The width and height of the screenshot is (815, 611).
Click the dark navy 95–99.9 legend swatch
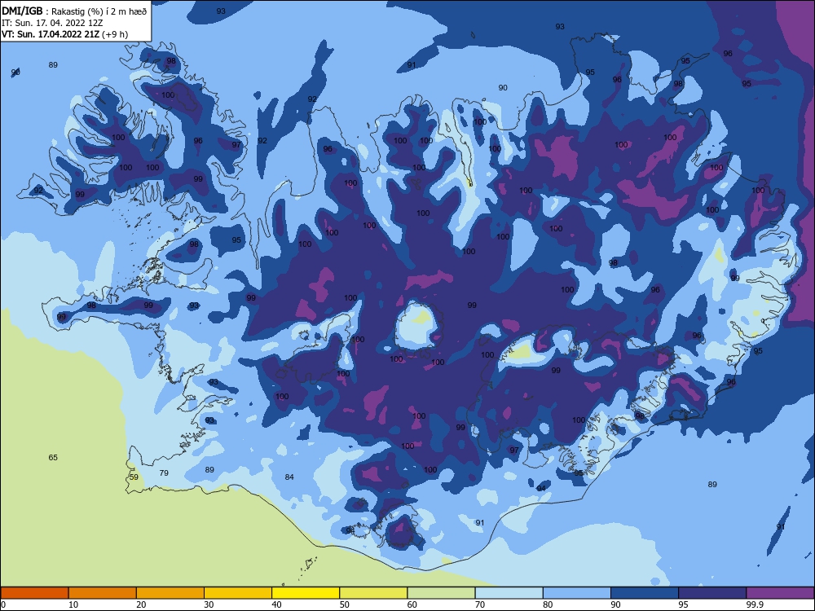coord(712,593)
